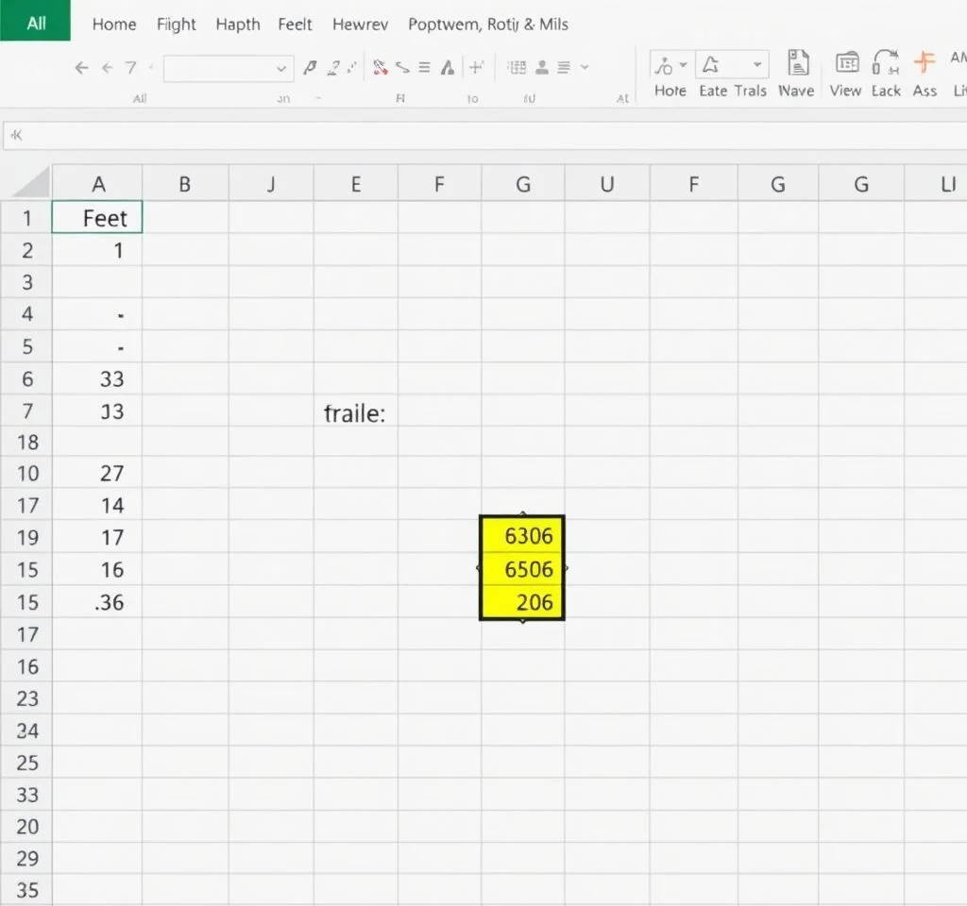967x906 pixels.
Task: Expand the Eate dropdown arrow
Action: (757, 65)
